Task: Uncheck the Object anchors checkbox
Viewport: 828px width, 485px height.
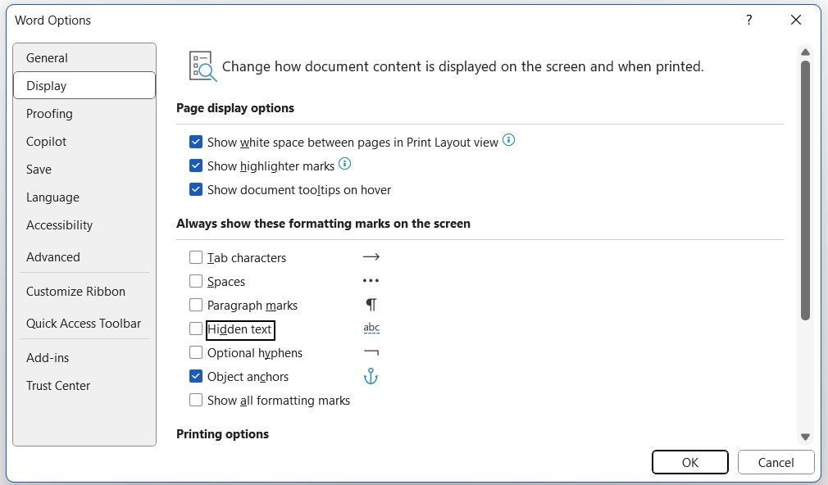Action: (x=196, y=377)
